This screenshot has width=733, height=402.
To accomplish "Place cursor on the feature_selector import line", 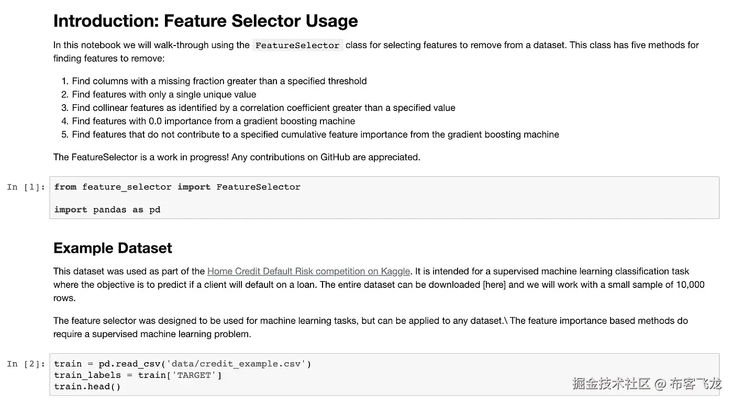I will tap(177, 187).
